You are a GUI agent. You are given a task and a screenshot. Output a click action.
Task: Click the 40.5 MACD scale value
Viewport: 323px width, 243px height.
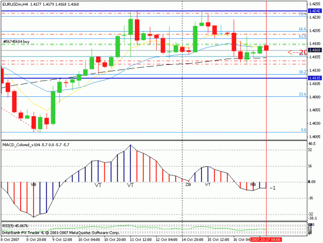click(312, 144)
